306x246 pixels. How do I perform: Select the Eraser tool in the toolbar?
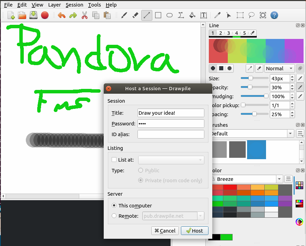(x=135, y=15)
